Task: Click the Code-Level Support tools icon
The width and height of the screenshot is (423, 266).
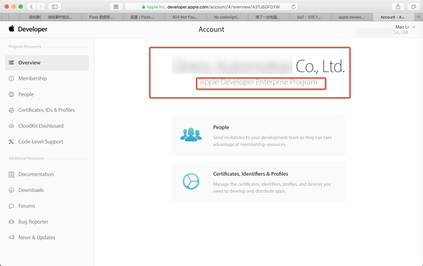Action: (x=11, y=141)
